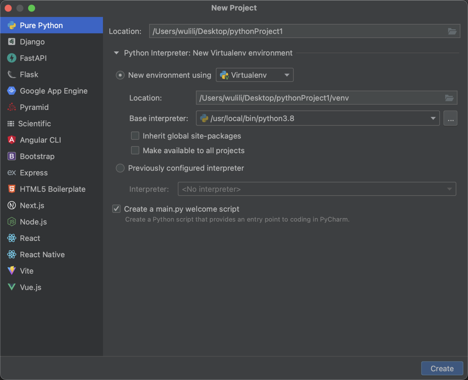Click the Flask icon in sidebar
Screen dimensions: 468x380
tap(12, 74)
